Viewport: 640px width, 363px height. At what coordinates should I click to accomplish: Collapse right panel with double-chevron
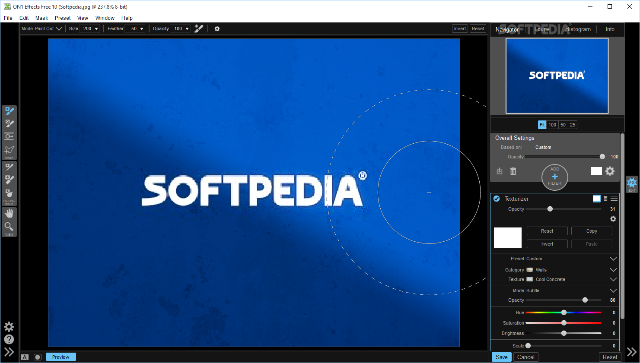tap(631, 352)
